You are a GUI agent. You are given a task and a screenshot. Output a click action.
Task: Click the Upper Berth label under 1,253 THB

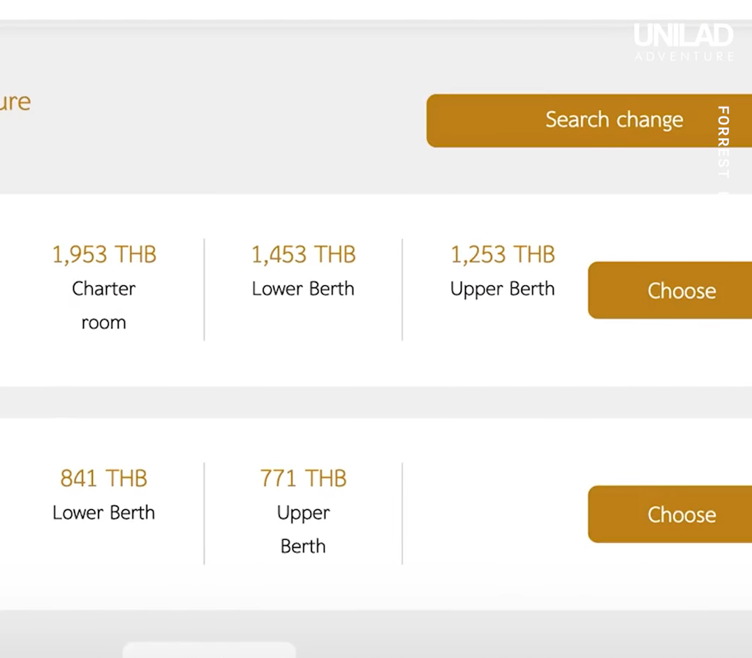[502, 289]
